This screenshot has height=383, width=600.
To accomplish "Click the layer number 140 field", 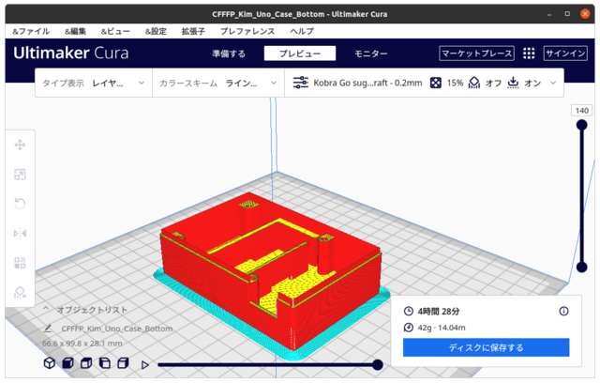I will click(581, 111).
